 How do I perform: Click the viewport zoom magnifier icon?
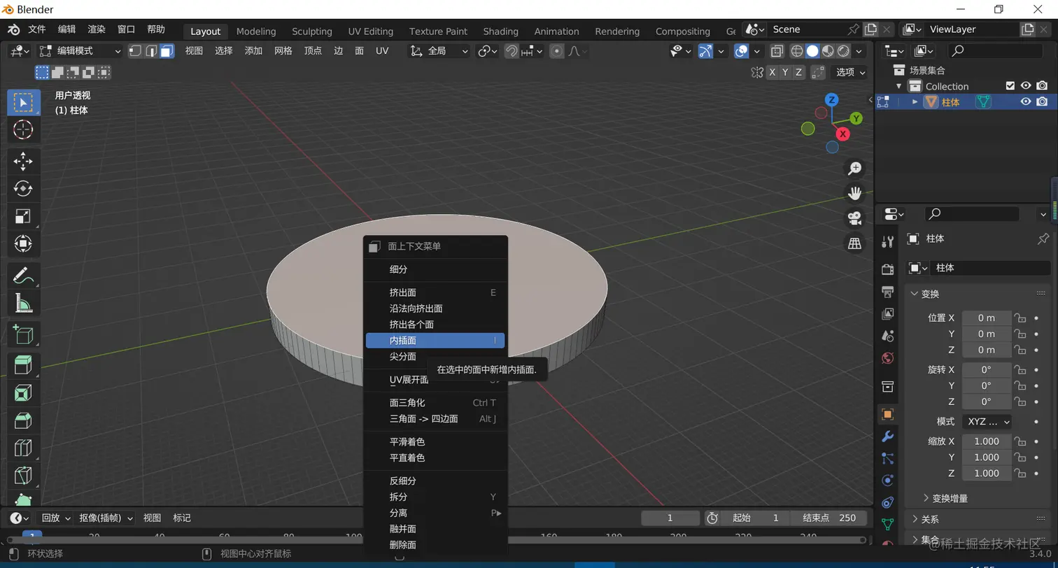point(854,169)
